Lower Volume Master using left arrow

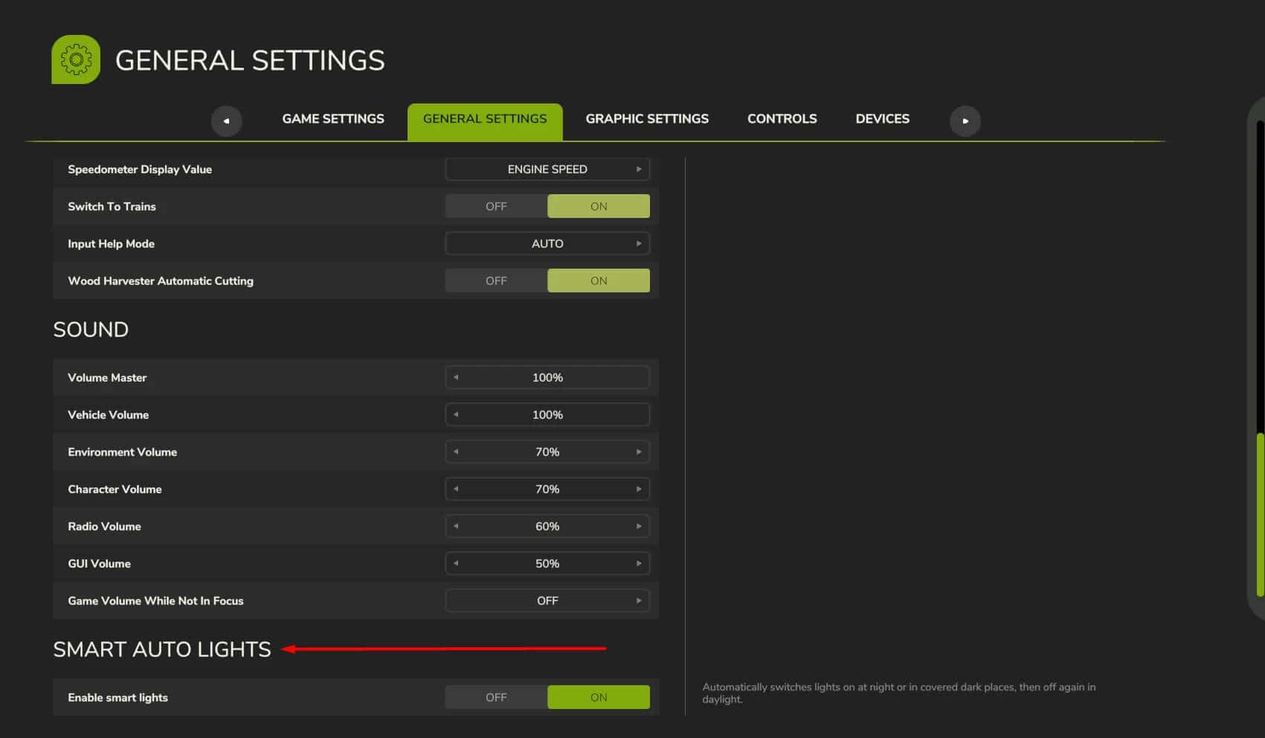456,377
